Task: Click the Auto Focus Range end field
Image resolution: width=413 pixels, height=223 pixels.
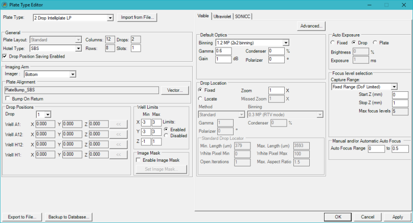Action: tap(400, 148)
